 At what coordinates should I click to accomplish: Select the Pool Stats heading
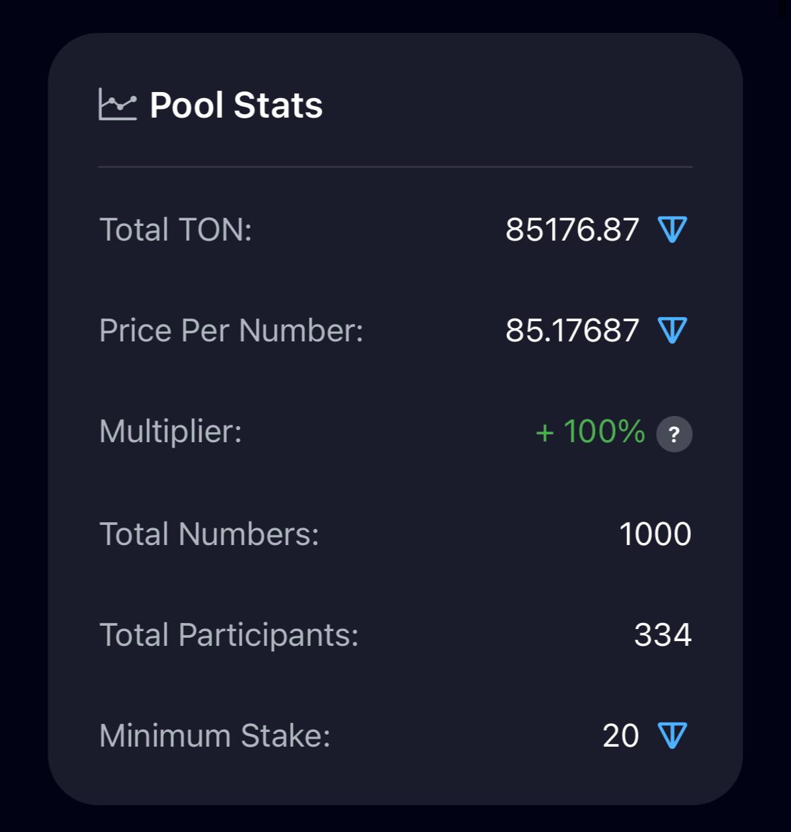click(x=236, y=105)
